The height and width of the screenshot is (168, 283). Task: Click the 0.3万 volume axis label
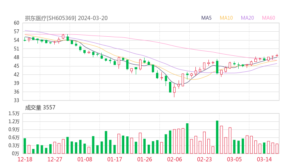pyautogui.click(x=14, y=145)
